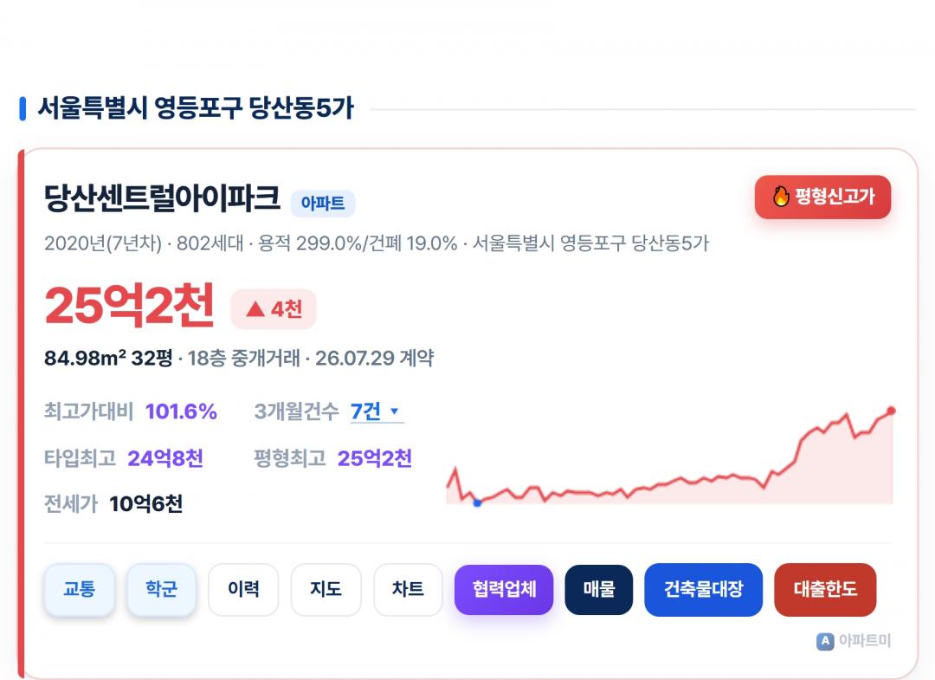This screenshot has width=935, height=680.
Task: Click the 아파트미 logo icon
Action: (825, 641)
